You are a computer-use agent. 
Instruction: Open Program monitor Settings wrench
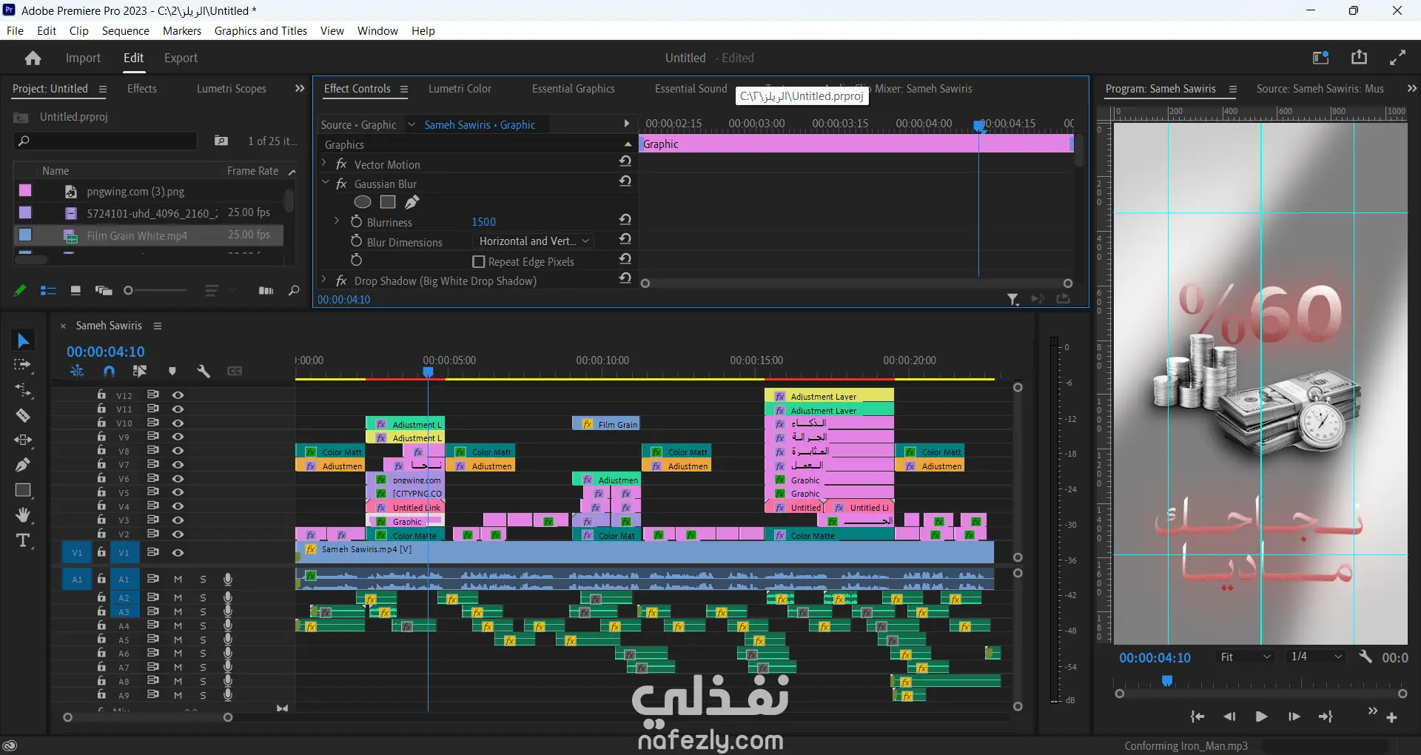pyautogui.click(x=1365, y=657)
